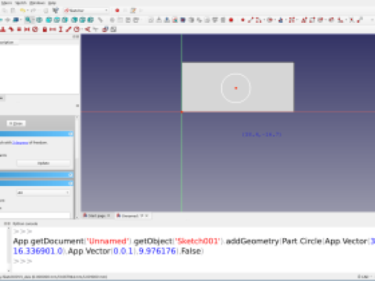Click the Close button in task panel
This screenshot has width=375, height=281.
(16, 123)
